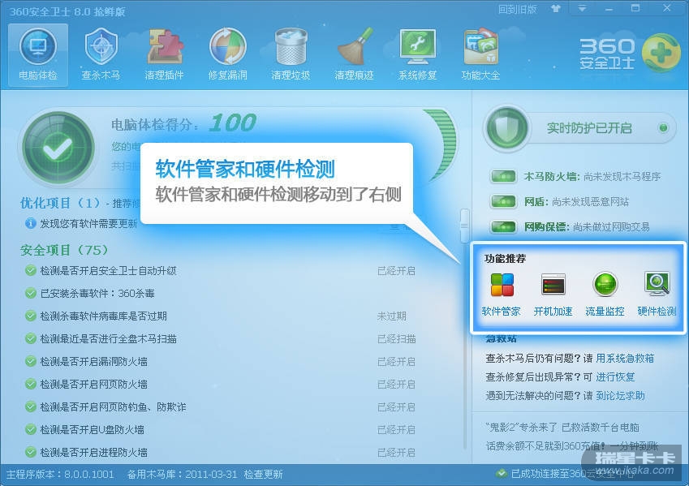Select row 检测是否开启U盘防火墙
The image size is (689, 486).
point(220,430)
